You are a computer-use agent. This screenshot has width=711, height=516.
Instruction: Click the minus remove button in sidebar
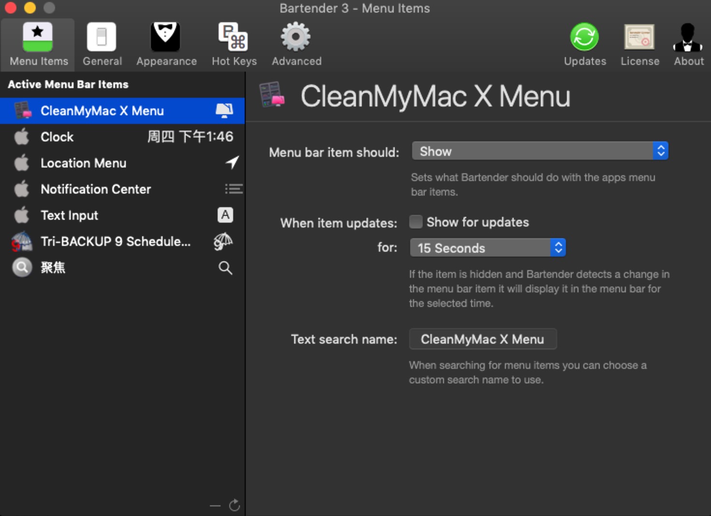click(x=215, y=506)
